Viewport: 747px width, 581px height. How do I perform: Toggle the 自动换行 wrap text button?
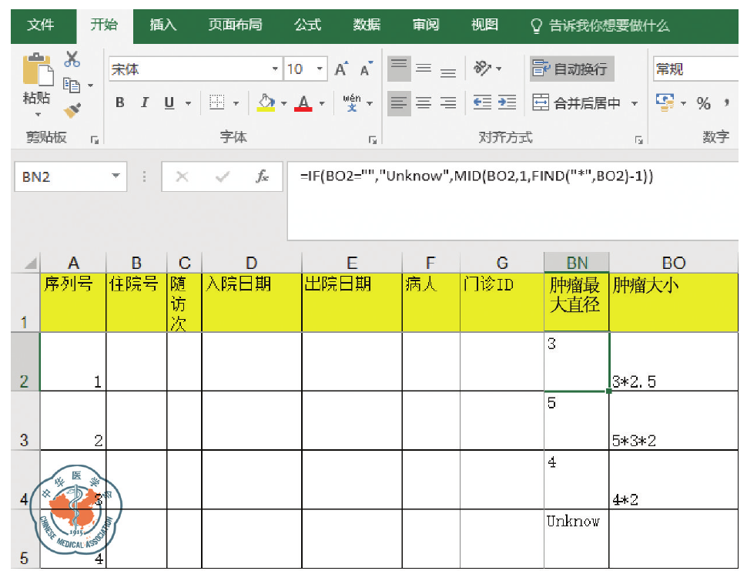pyautogui.click(x=571, y=69)
